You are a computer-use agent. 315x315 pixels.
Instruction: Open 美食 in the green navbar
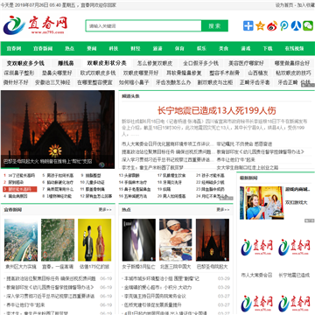click(223, 48)
